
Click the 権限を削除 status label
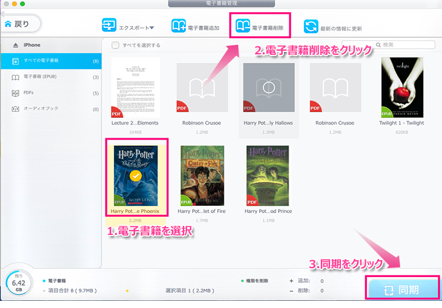tap(257, 281)
